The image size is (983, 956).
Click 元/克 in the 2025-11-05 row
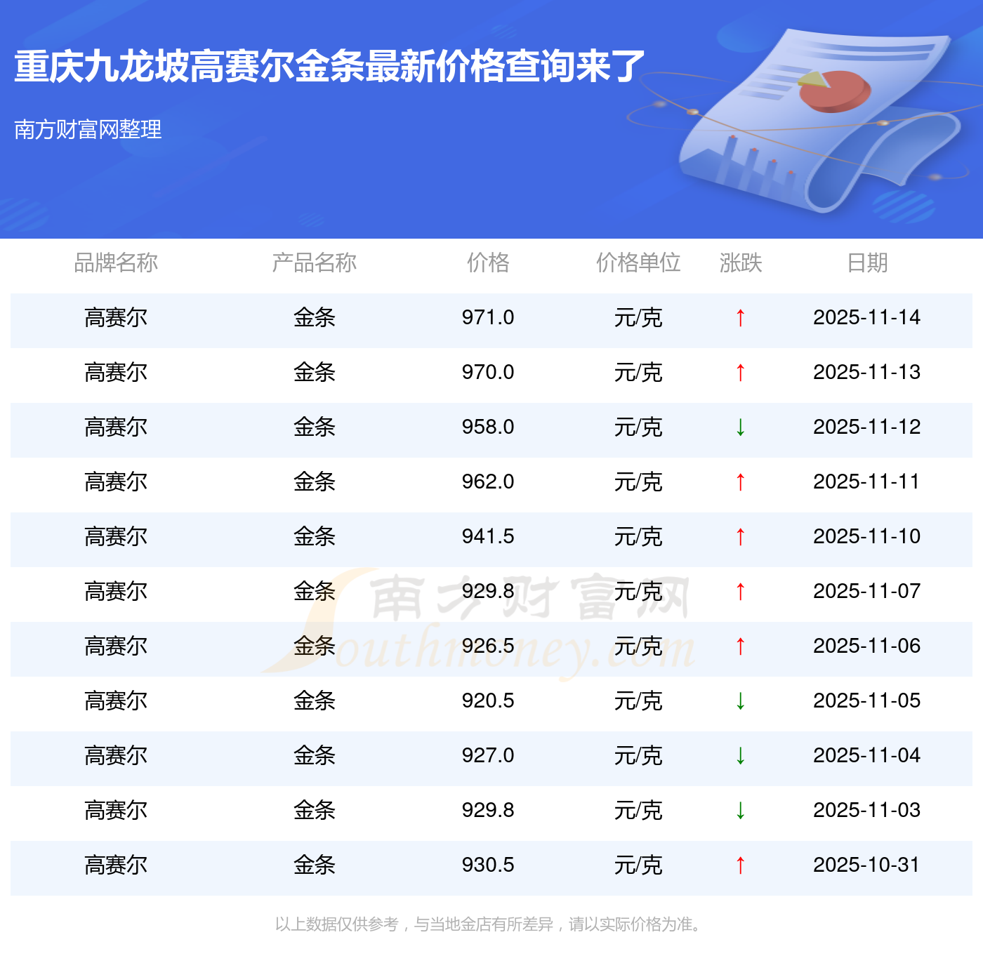[638, 701]
